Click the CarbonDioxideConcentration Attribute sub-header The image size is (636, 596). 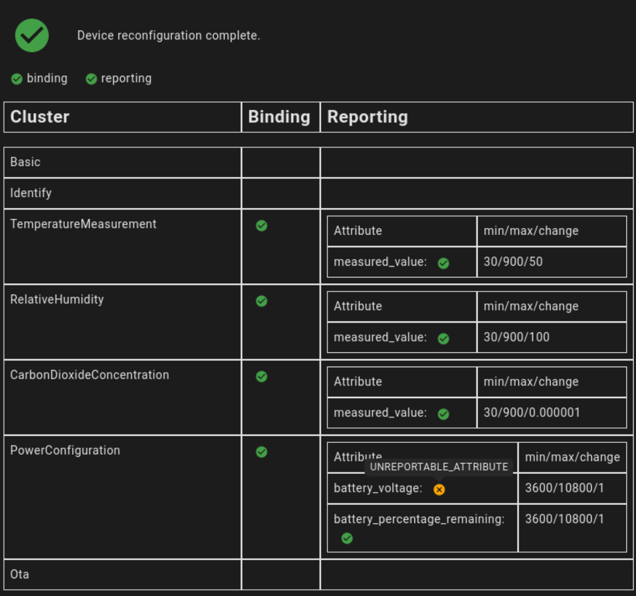(x=358, y=381)
